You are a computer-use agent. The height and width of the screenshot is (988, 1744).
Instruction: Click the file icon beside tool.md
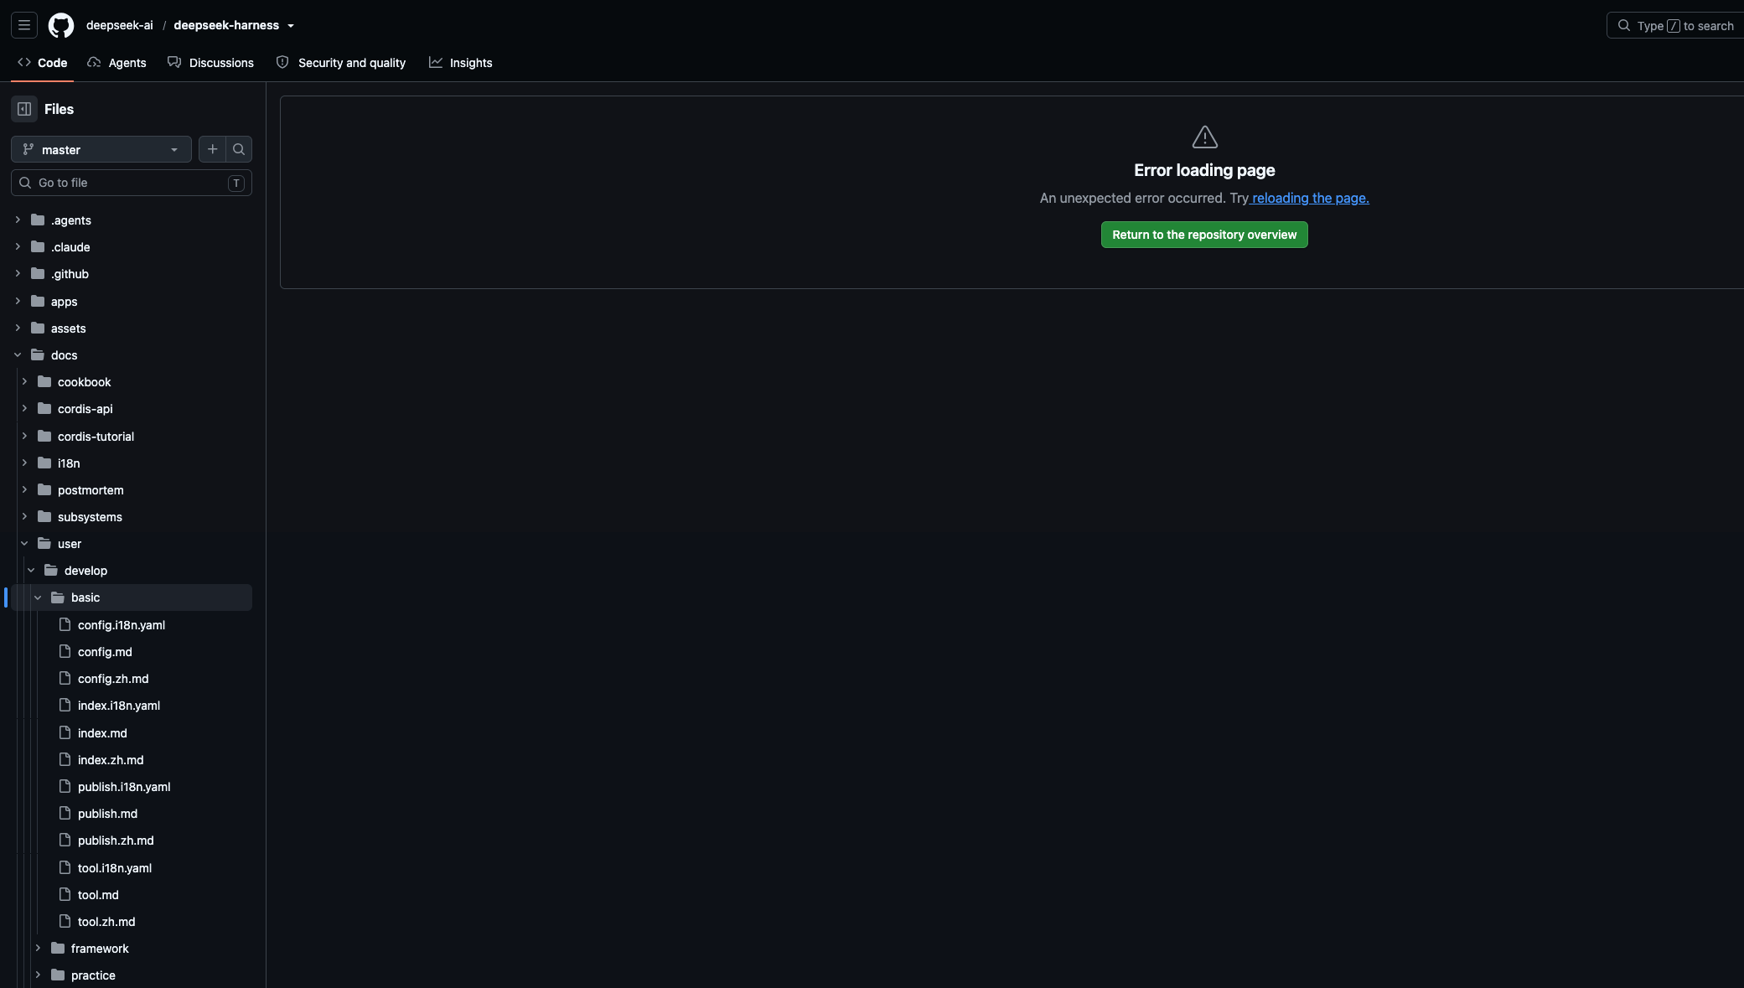click(65, 894)
